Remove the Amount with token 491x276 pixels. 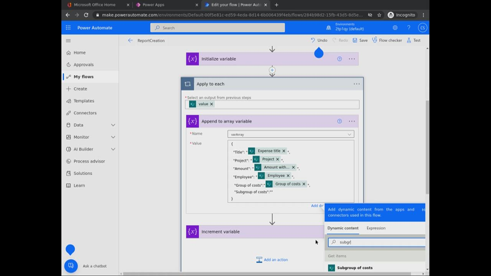[x=293, y=168]
